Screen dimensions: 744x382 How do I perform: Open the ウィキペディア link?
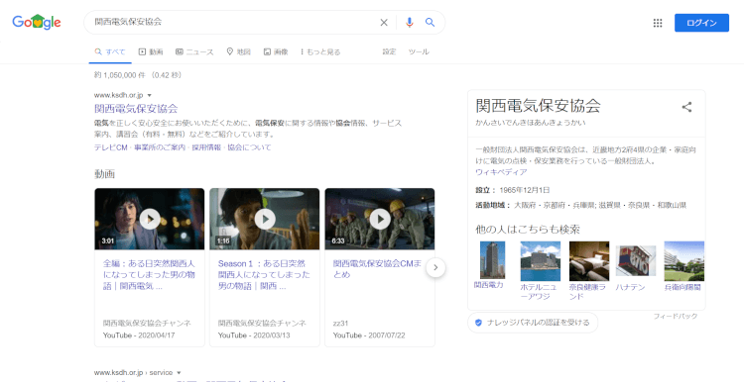[x=501, y=172]
